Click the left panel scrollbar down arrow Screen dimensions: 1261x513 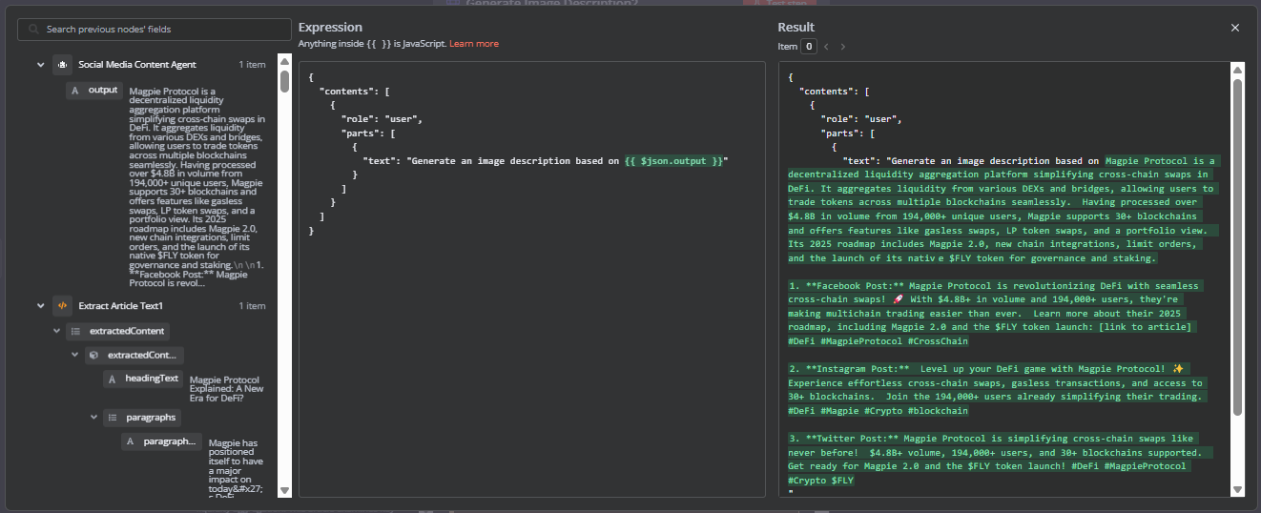[x=284, y=490]
